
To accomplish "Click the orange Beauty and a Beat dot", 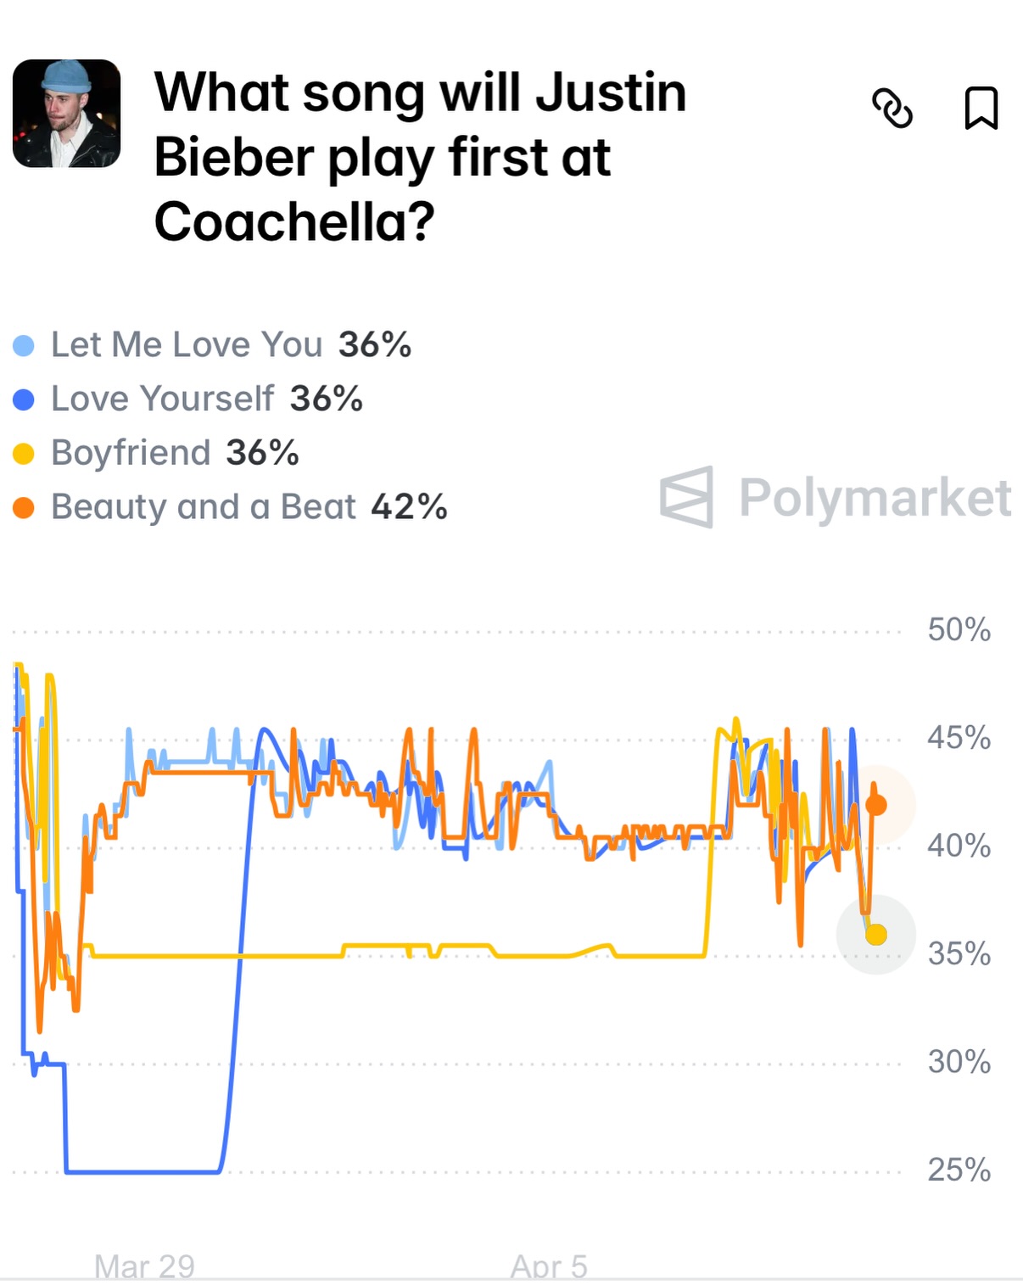I will point(24,508).
